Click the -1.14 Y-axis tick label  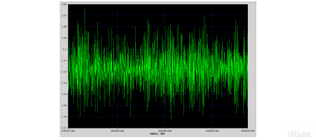point(64,94)
